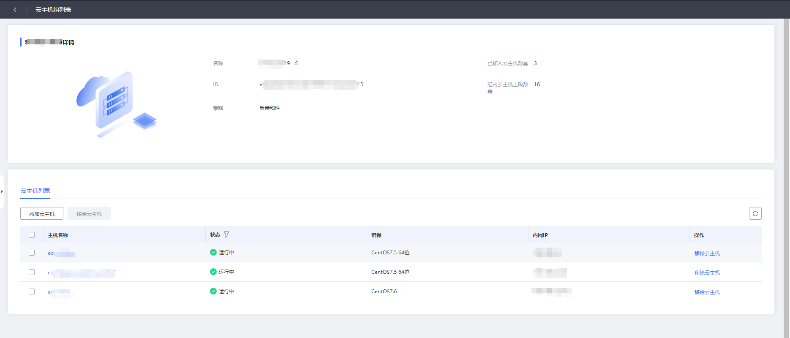790x338 pixels.
Task: Click 运行中 status in the CentOS7.6 row
Action: point(222,291)
